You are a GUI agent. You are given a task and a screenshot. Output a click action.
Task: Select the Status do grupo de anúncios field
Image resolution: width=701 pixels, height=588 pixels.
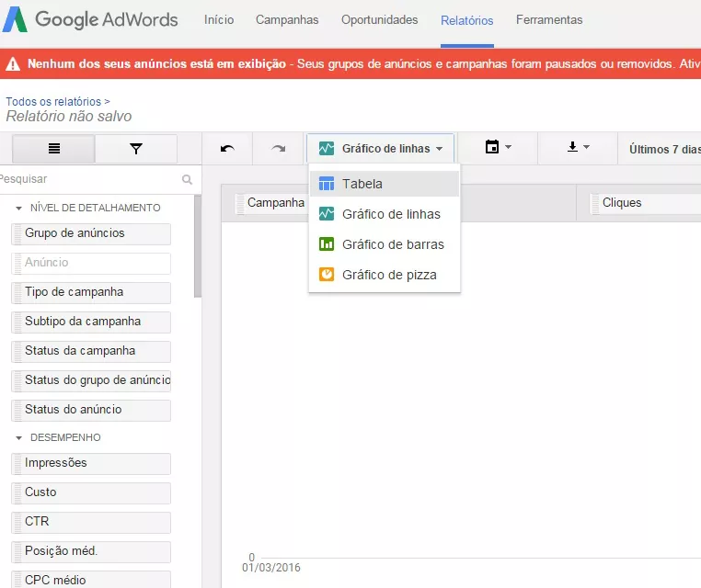[x=91, y=381]
